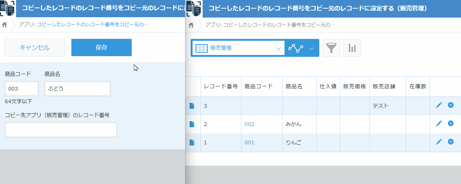461x184 pixels.
Task: Expand the chevron next to graph icon
Action: pyautogui.click(x=311, y=48)
